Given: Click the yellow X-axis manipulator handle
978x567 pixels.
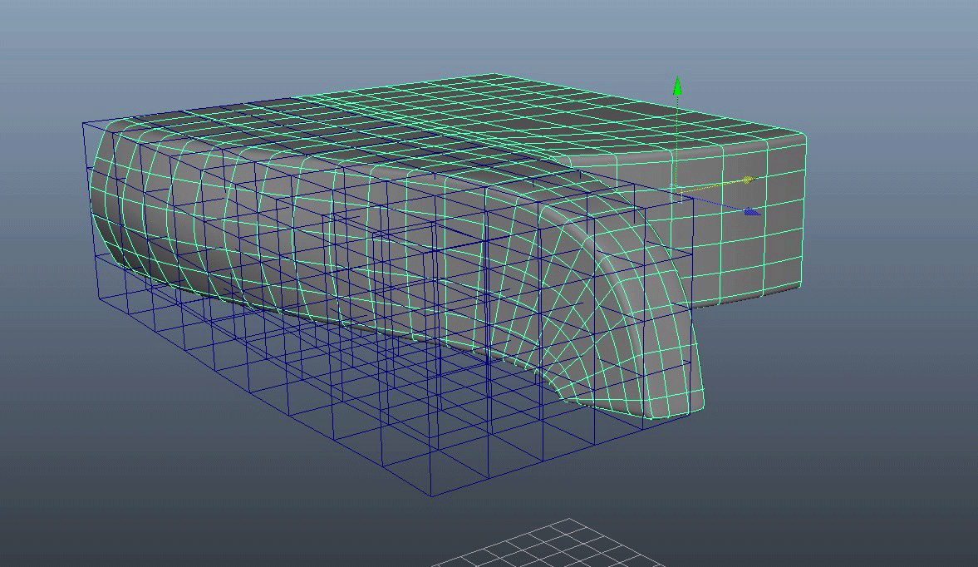Looking at the screenshot, I should click(749, 180).
